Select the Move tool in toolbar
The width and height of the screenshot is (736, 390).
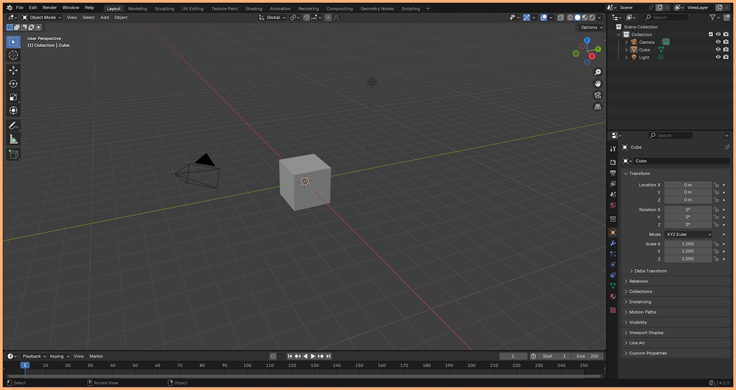tap(13, 71)
